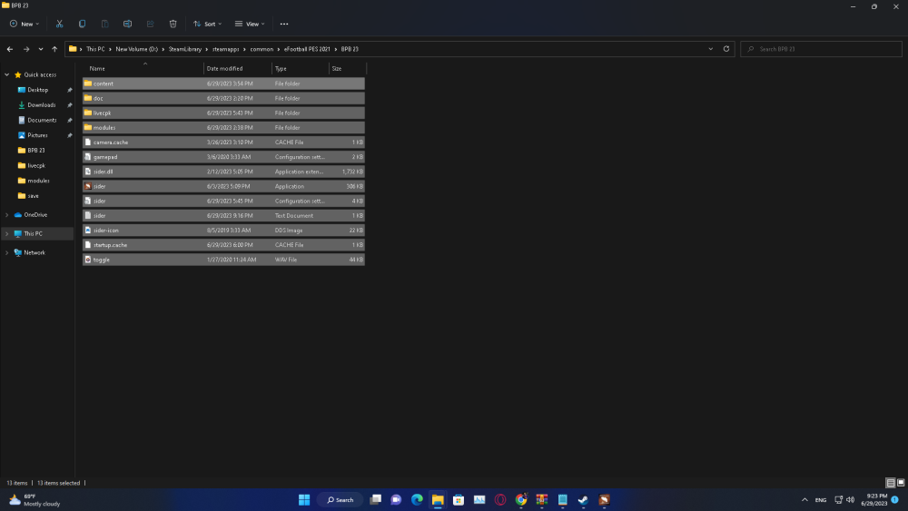Sort files by Date modified column header

click(x=224, y=68)
